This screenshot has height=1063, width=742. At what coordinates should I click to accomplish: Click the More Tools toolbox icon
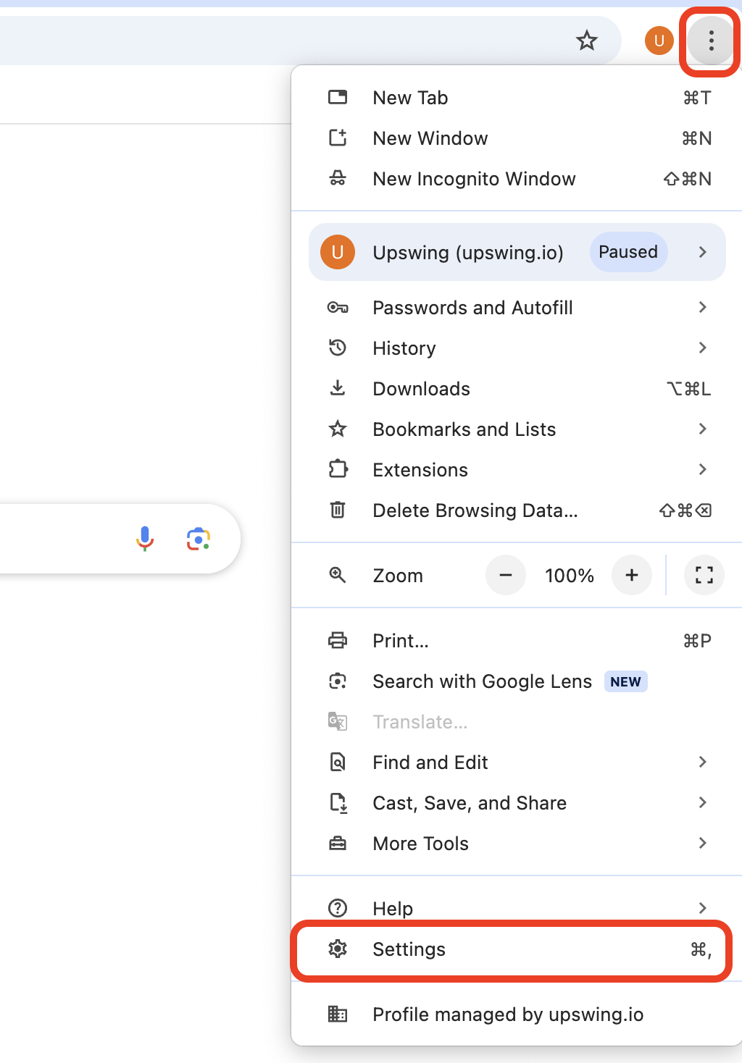point(338,843)
